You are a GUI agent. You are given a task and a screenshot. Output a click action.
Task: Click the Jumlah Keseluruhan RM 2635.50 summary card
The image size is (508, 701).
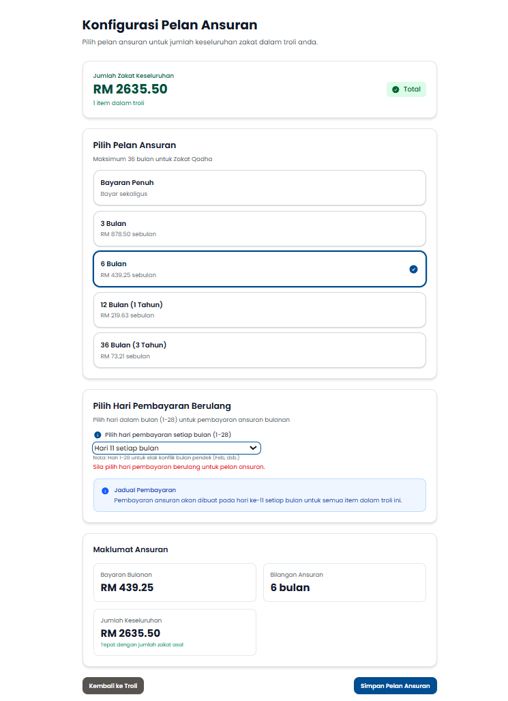pos(175,632)
